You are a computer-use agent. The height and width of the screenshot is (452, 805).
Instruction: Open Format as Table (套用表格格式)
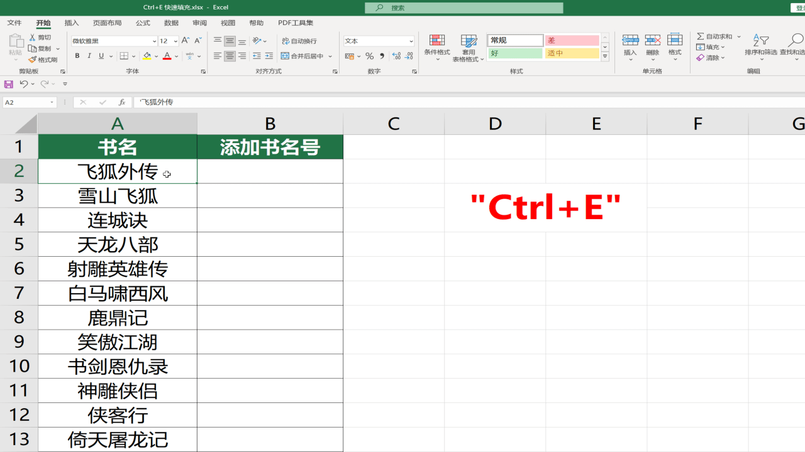coord(469,48)
